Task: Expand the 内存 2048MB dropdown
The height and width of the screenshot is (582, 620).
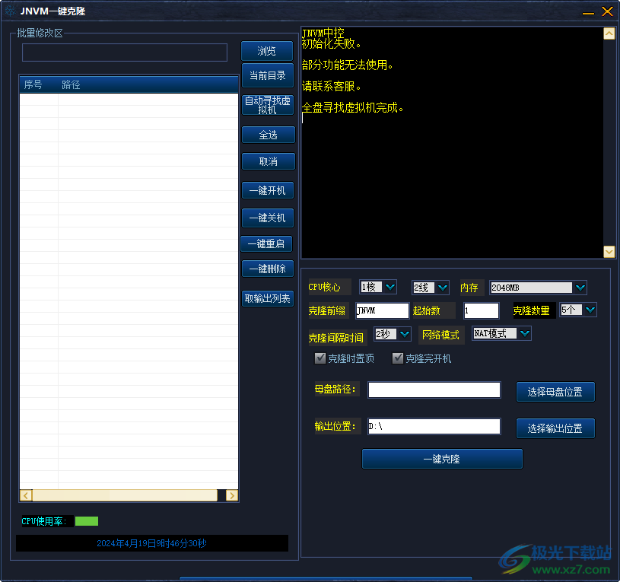Action: (580, 287)
